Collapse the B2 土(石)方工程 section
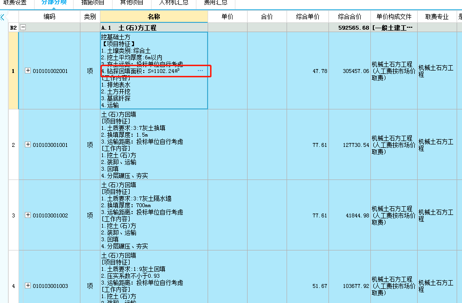The height and width of the screenshot is (303, 462). 23,27
